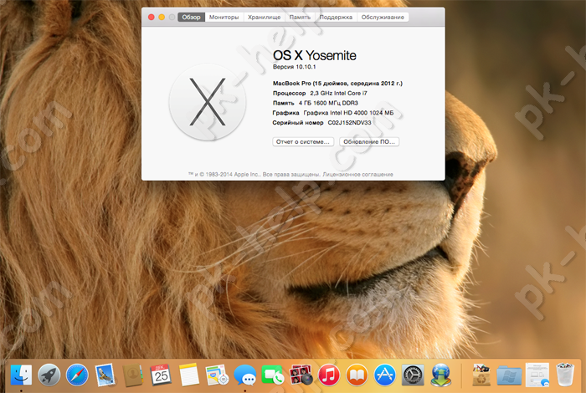This screenshot has height=393, width=586.
Task: Open Calendar icon showing 25
Action: (x=161, y=375)
